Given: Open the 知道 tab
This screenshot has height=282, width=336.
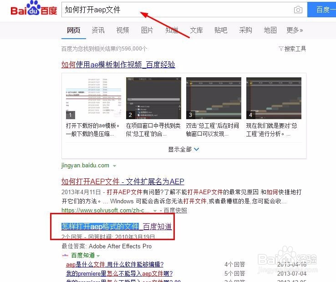Looking at the screenshot, I should 172,30.
